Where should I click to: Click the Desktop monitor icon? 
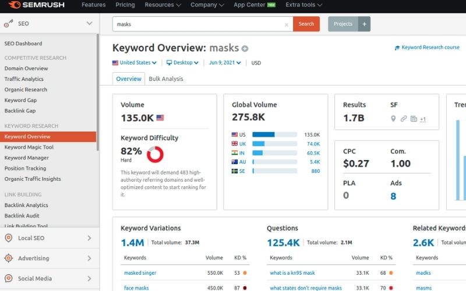point(169,63)
